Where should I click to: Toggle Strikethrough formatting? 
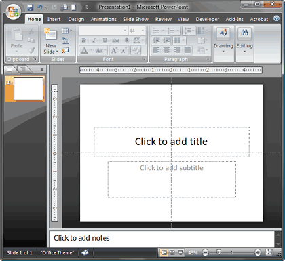[x=115, y=40]
